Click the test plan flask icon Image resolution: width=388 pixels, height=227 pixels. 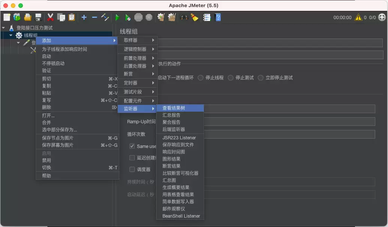tap(11, 28)
